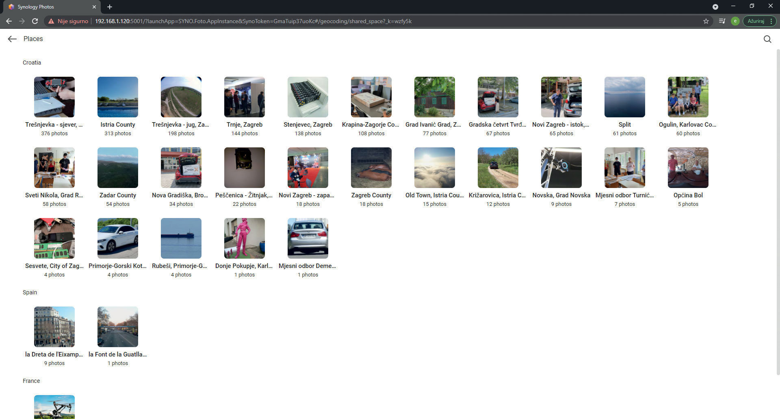Open the search icon in Places header
780x419 pixels.
767,39
